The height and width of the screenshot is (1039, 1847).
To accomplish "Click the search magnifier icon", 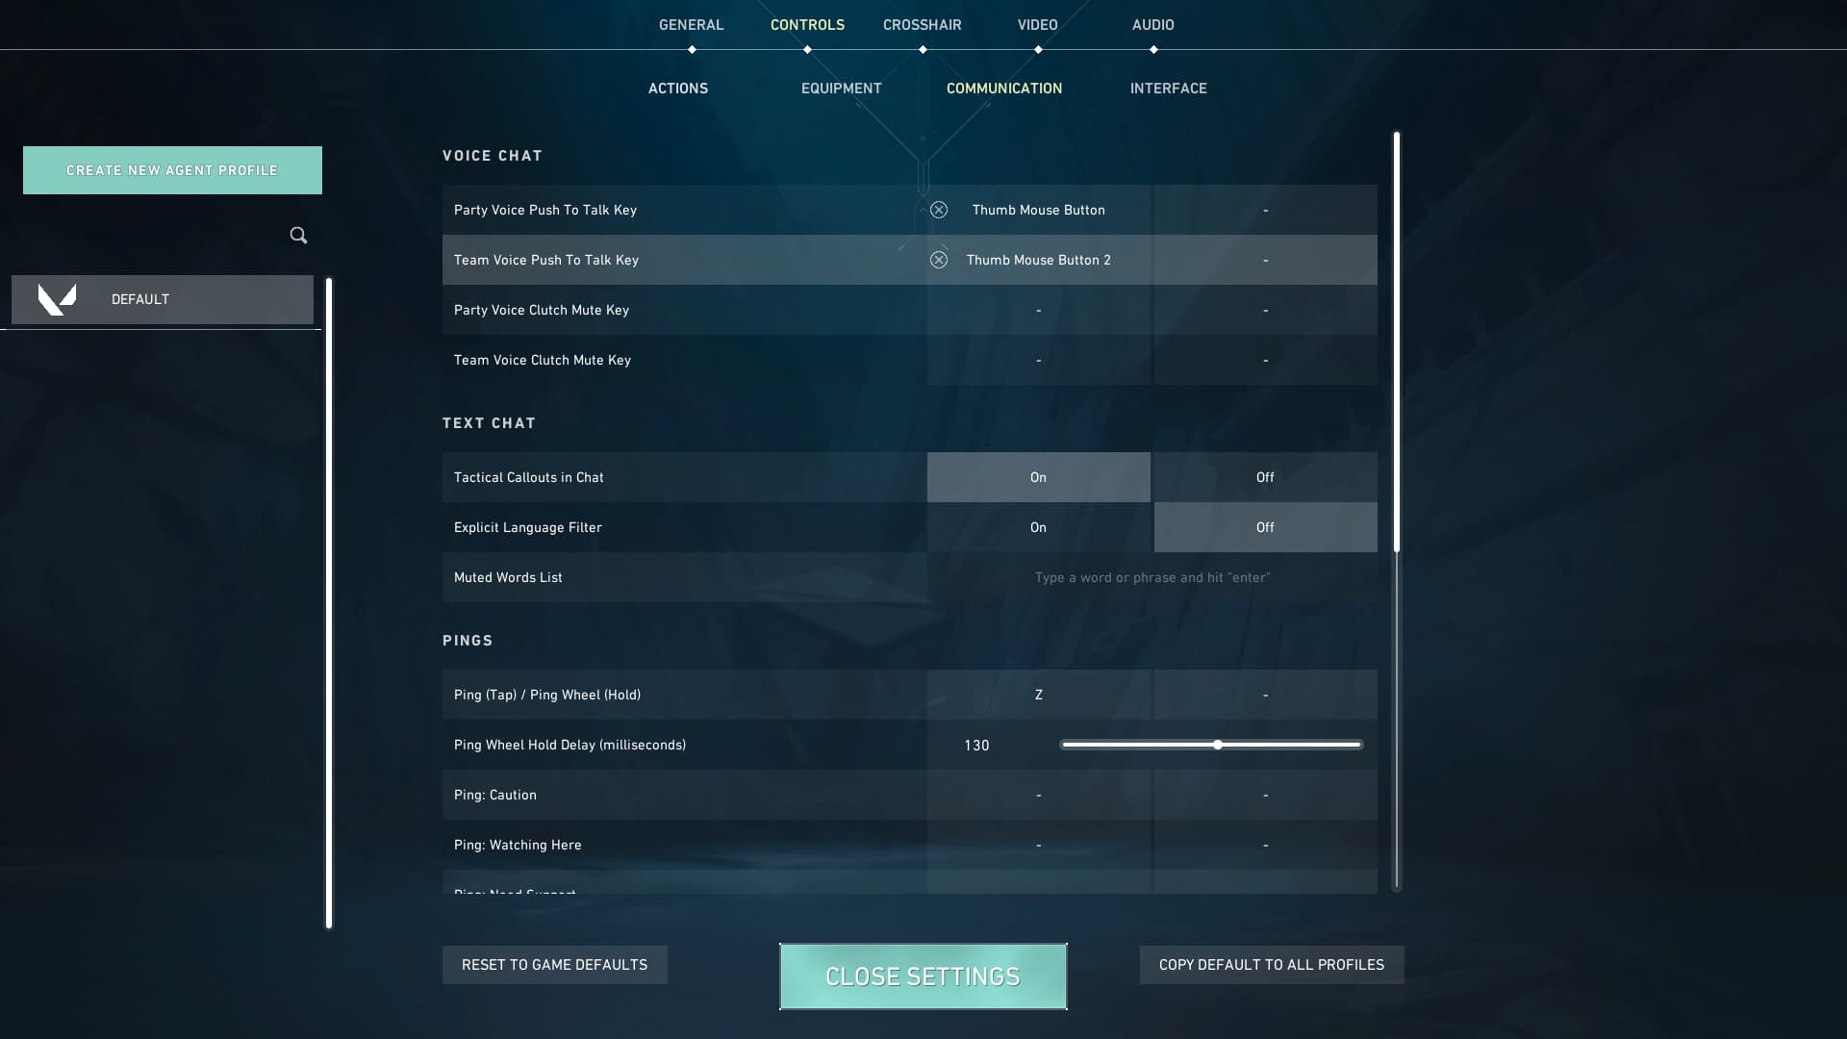I will 298,236.
